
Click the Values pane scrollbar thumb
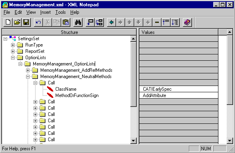229,70
